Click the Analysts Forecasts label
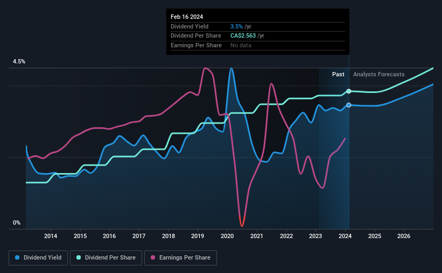The height and width of the screenshot is (273, 442). (x=378, y=74)
